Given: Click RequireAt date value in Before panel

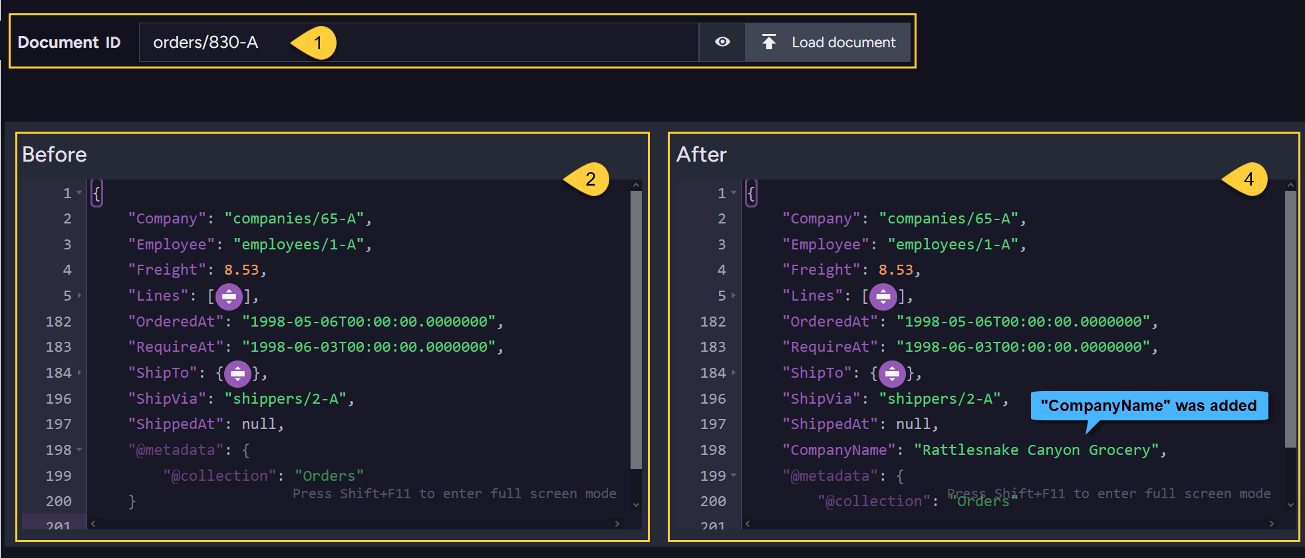Looking at the screenshot, I should coord(369,347).
